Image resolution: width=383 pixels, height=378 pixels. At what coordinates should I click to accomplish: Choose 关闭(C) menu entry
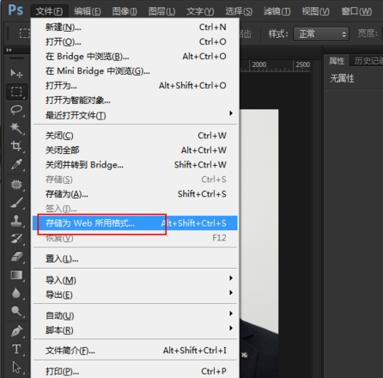135,136
